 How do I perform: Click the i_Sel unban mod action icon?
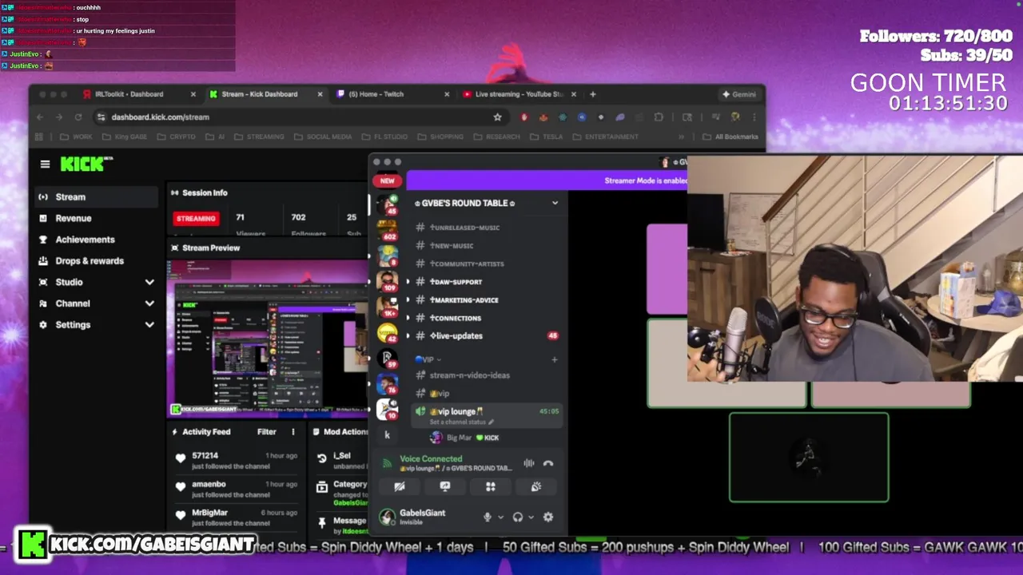pos(321,458)
